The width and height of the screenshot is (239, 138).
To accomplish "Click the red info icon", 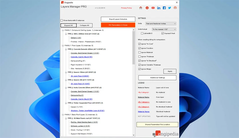I will click(147, 8).
